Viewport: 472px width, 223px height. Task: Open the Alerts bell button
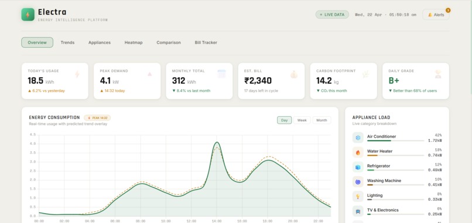436,15
